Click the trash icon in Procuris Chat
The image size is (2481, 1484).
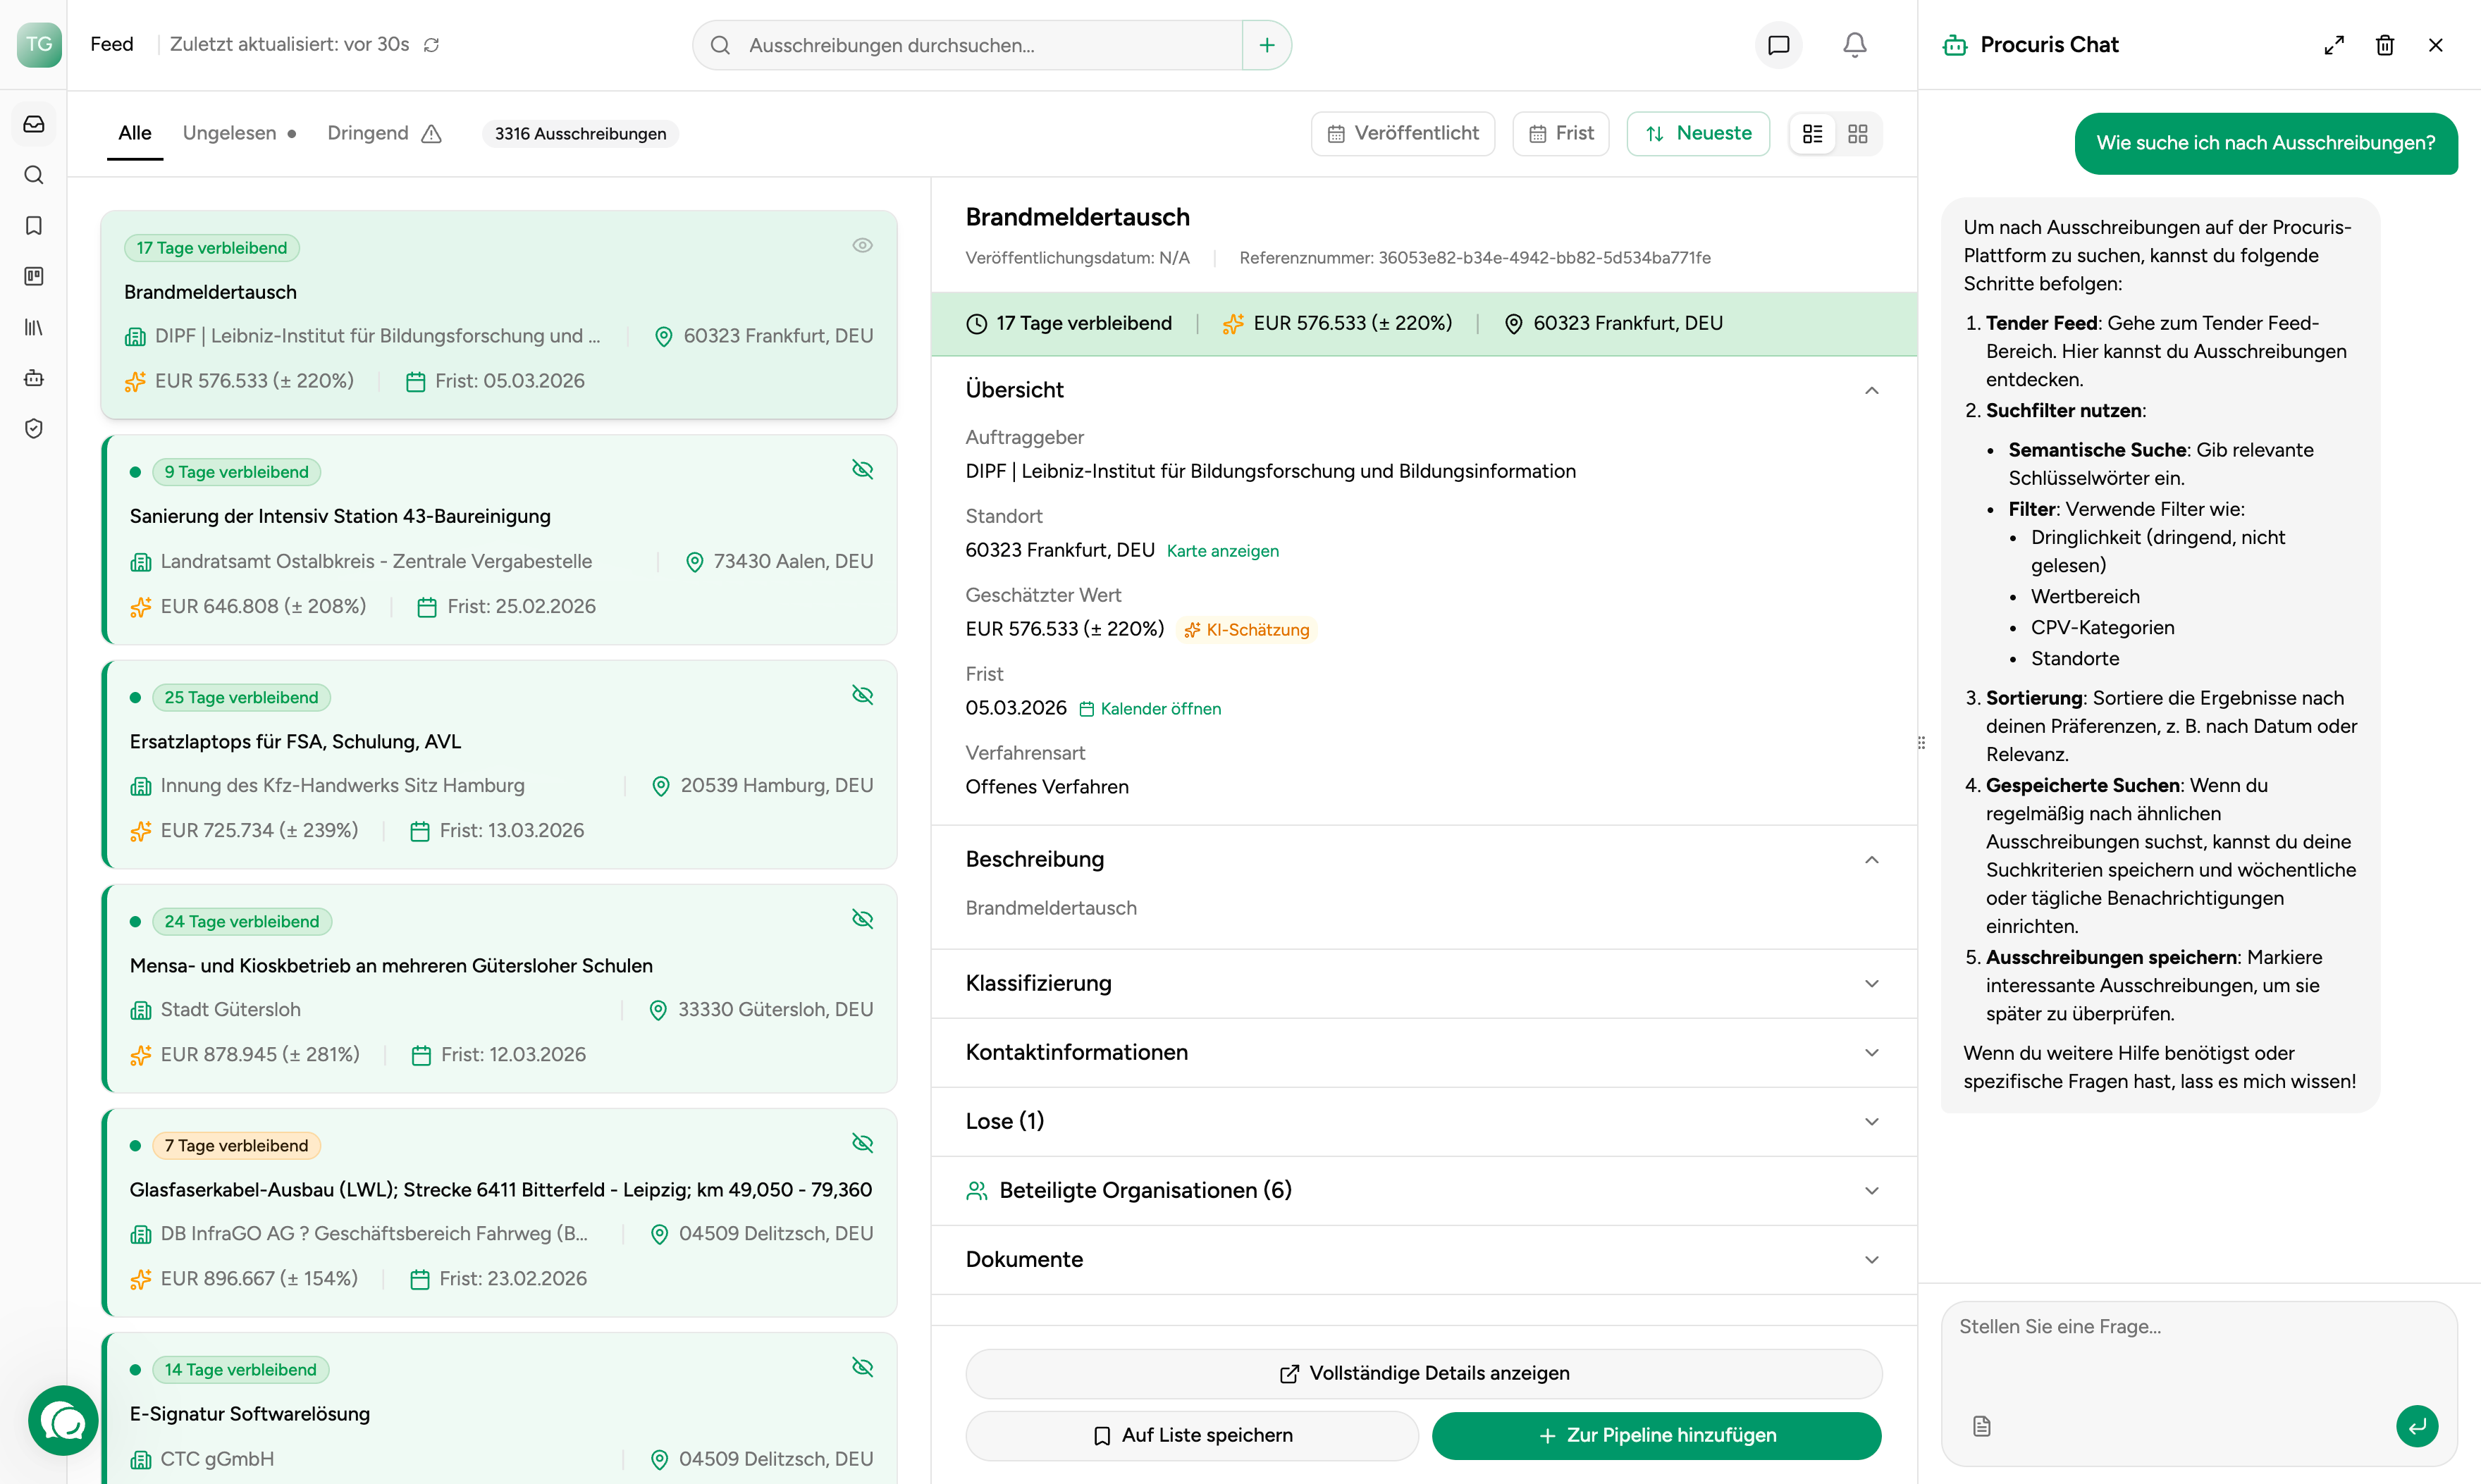tap(2384, 45)
